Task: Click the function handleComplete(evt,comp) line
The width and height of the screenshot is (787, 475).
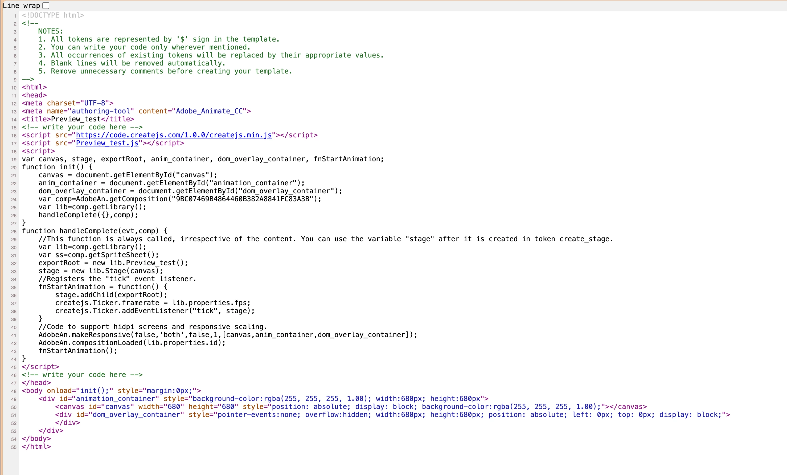Action: coord(95,231)
